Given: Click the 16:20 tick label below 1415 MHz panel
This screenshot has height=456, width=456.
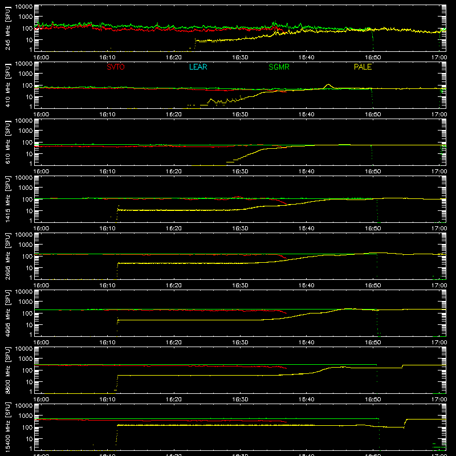Looking at the screenshot, I should tap(174, 229).
